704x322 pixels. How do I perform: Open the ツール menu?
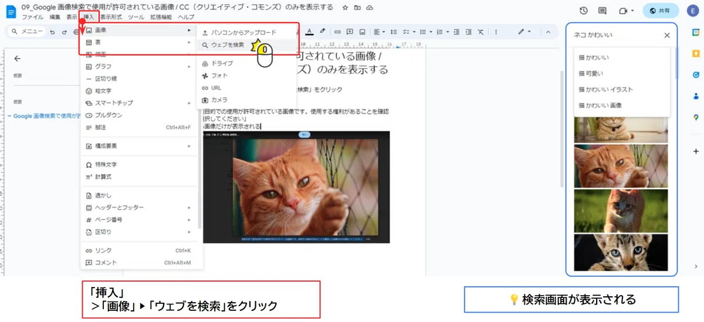(136, 18)
